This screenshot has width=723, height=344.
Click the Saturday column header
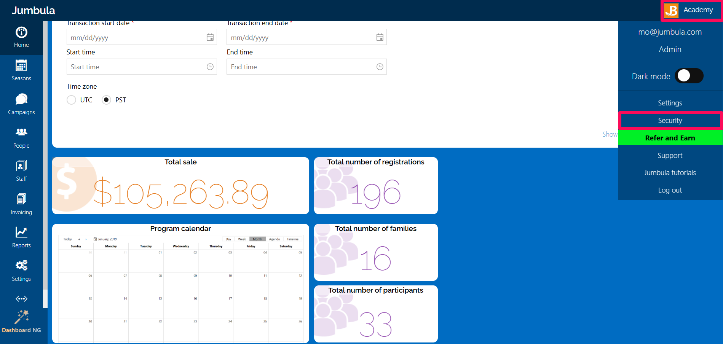coord(286,246)
